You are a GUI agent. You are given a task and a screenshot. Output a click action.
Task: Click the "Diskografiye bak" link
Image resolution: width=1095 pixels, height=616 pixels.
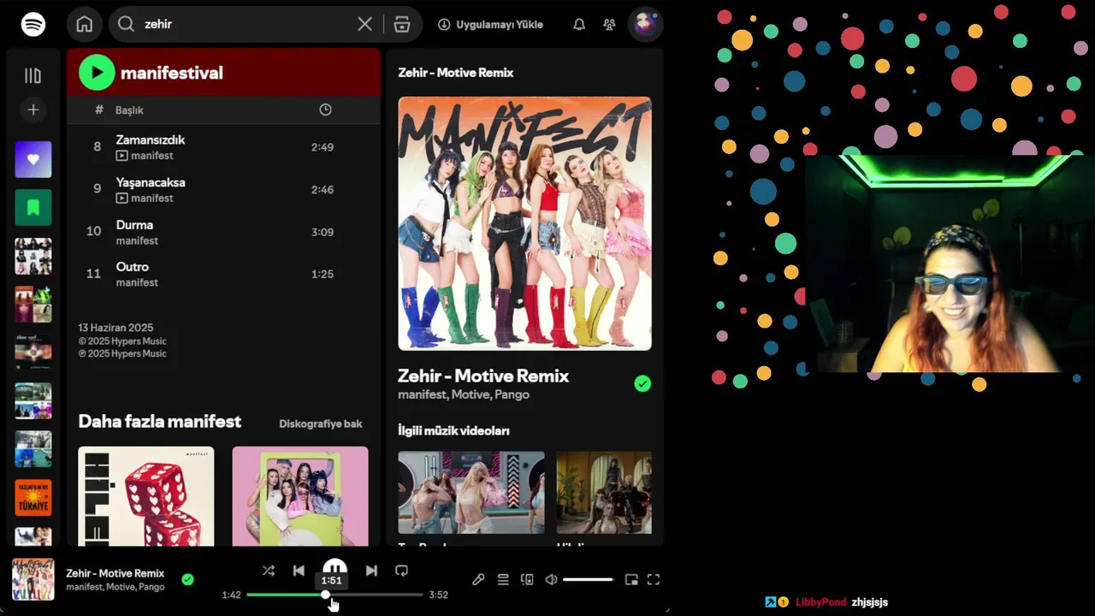[321, 423]
